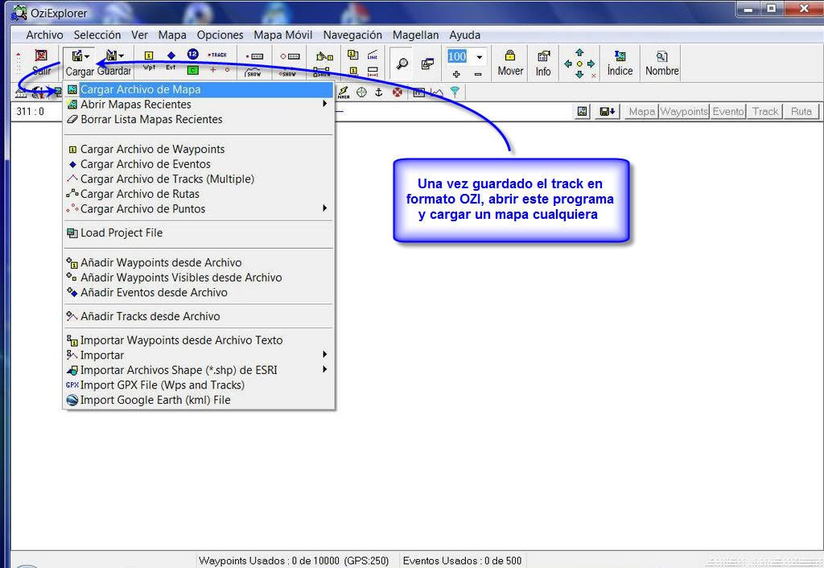Click the down arrow pan icon

click(579, 75)
